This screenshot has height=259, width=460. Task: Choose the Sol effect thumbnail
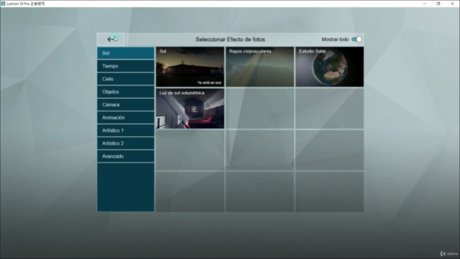tap(190, 67)
